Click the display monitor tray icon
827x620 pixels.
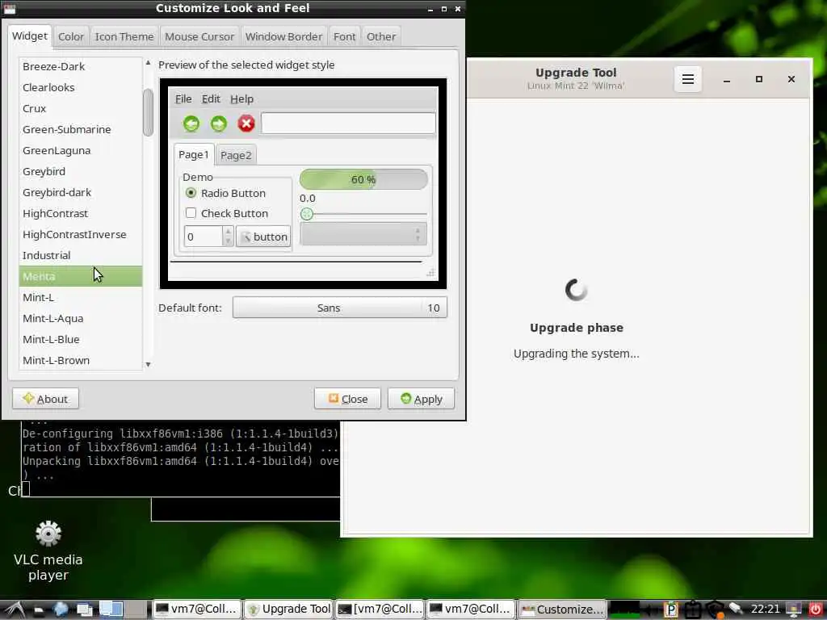[x=794, y=610]
